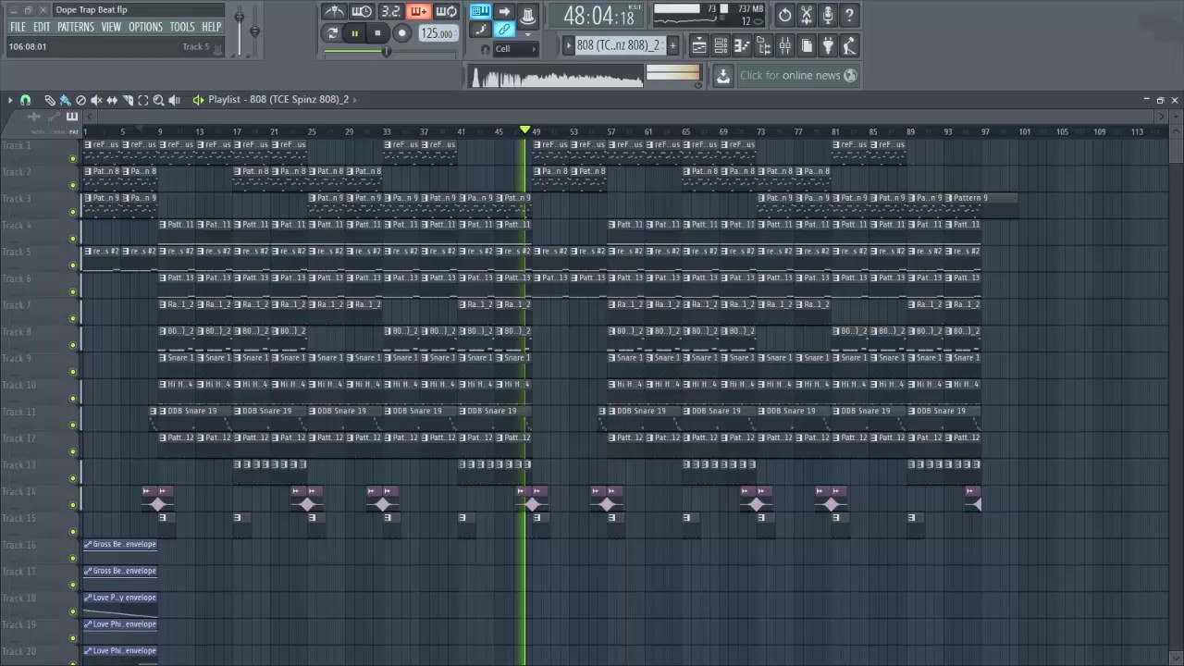Open the OPTIONS menu
Screen dimensions: 1184x666
145,27
